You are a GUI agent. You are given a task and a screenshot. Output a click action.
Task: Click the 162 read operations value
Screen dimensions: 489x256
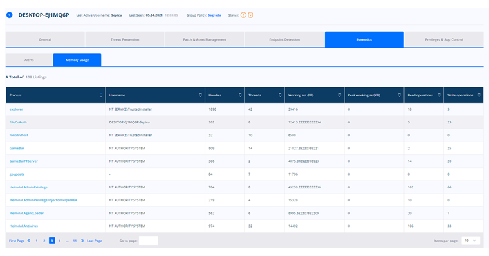[411, 187]
